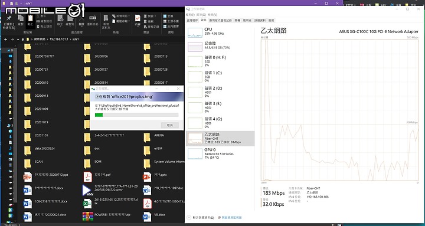
Task: Open recent locations dropdown beside forward arrow
Action: click(18, 40)
